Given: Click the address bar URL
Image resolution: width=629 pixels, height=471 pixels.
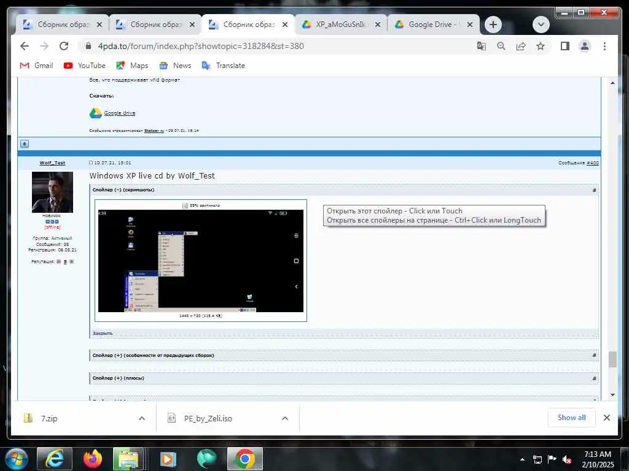Looking at the screenshot, I should point(201,46).
